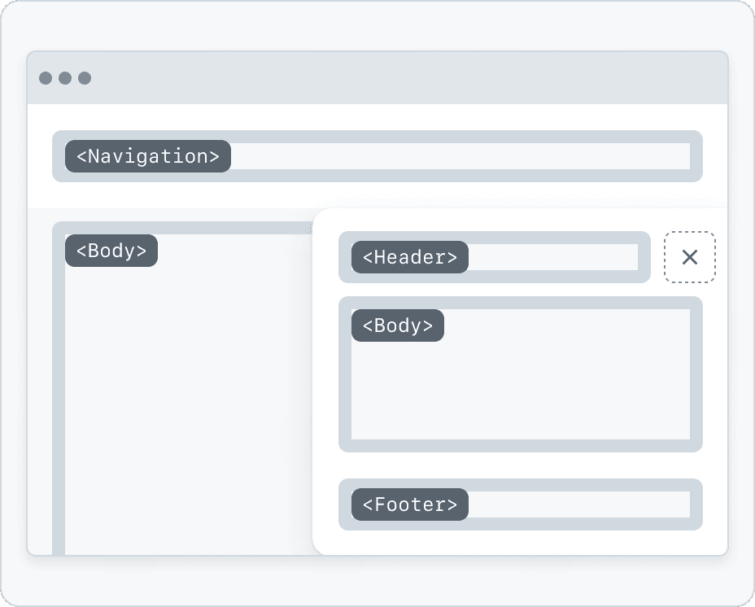
Task: Click white space below the Navigation bar
Action: [377, 195]
